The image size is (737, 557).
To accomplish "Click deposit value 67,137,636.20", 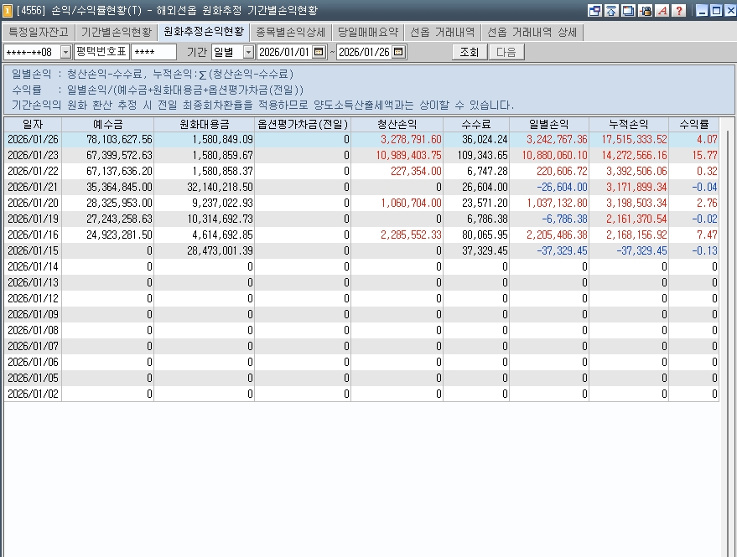I will pos(119,172).
